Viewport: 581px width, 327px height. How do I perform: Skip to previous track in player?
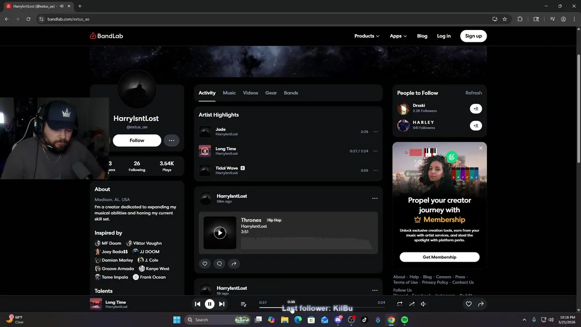[197, 304]
